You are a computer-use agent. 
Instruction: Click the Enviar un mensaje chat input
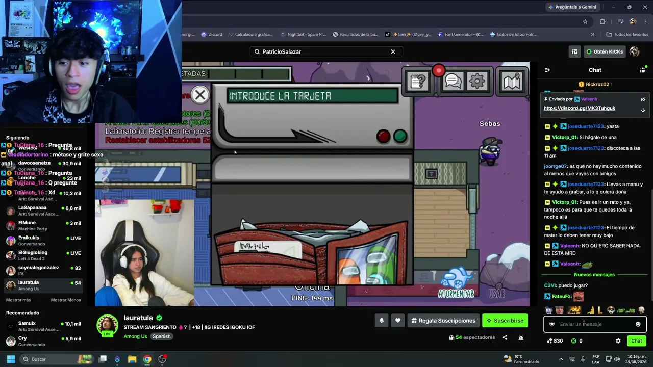594,324
